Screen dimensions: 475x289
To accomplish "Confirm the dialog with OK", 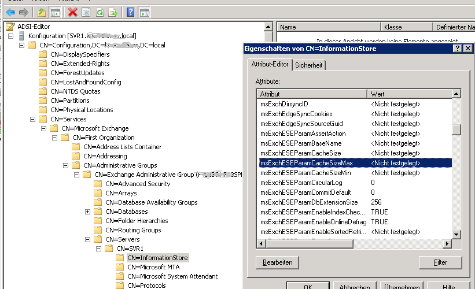I will (308, 286).
